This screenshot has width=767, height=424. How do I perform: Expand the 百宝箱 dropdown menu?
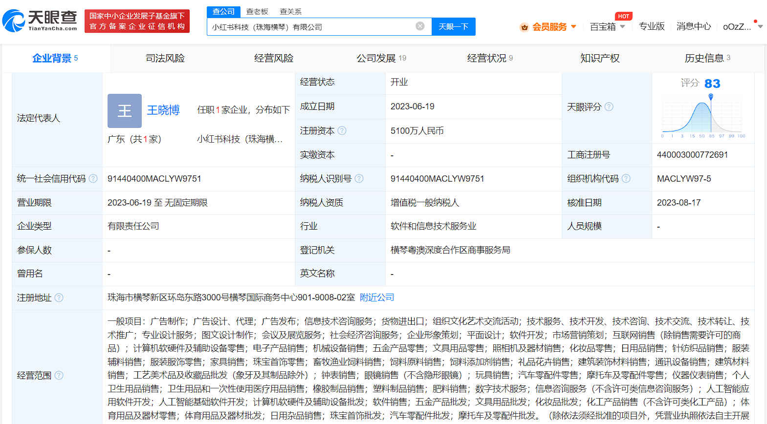click(607, 27)
